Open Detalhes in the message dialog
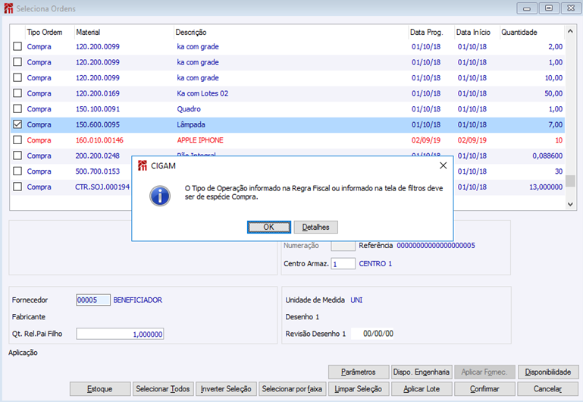This screenshot has height=402, width=583. pos(315,228)
